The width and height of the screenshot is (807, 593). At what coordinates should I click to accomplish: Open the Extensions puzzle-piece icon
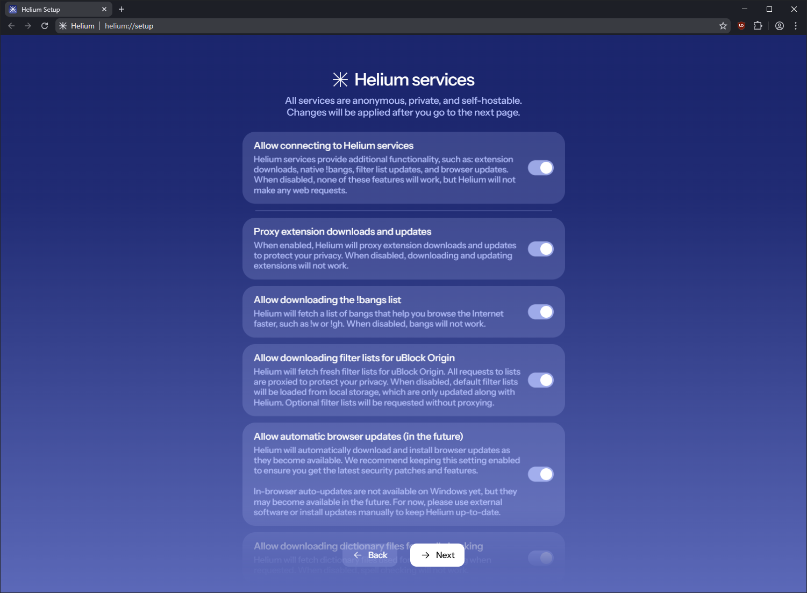758,25
